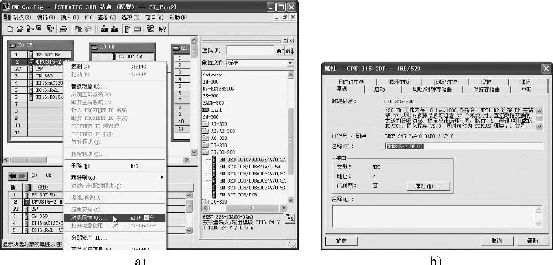Switch to the 诊断/时钟 tab
This screenshot has width=553, height=265.
tap(445, 82)
